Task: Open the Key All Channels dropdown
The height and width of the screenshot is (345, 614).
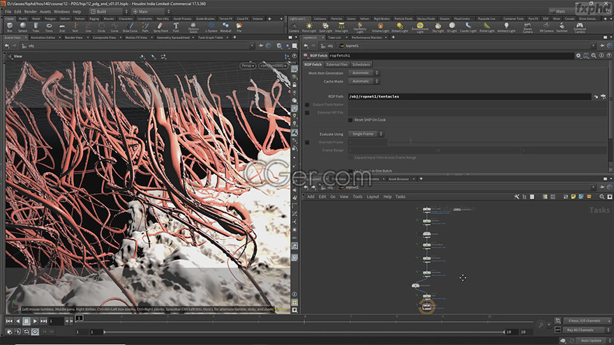Action: click(x=587, y=330)
